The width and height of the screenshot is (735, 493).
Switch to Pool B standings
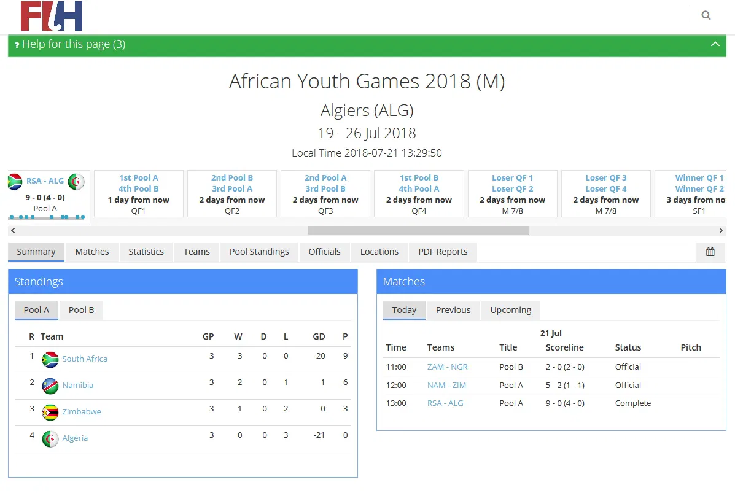(x=82, y=310)
